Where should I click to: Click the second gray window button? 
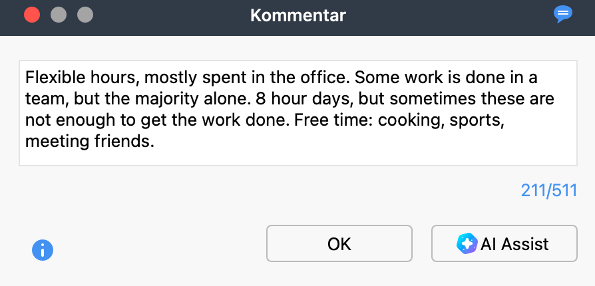[x=85, y=15]
